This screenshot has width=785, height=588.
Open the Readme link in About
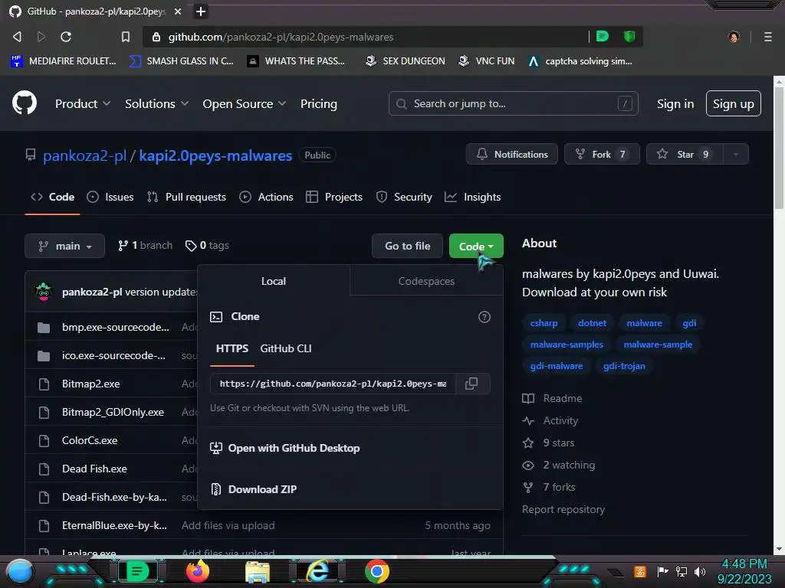(552, 398)
